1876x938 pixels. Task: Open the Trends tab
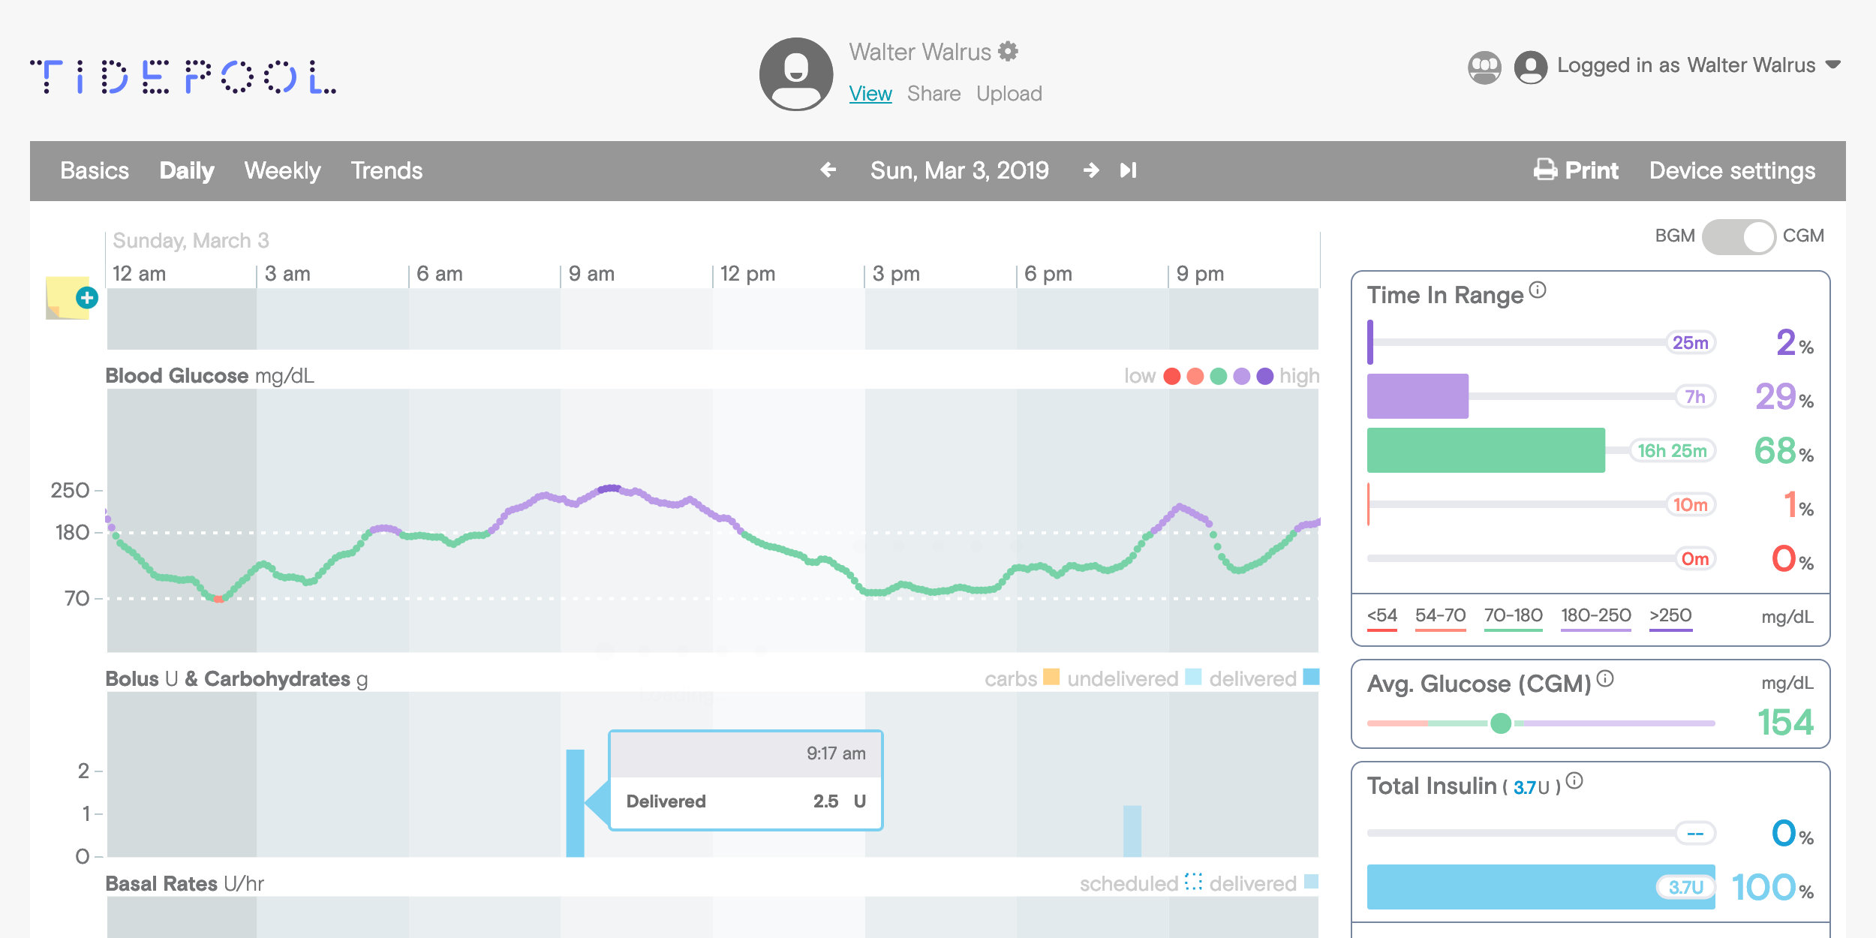pos(386,170)
